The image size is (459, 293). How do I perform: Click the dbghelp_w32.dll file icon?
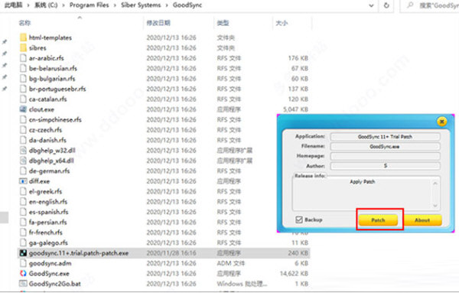pos(23,151)
